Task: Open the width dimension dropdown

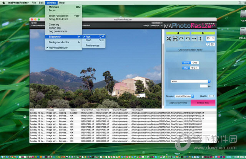Action: (x=191, y=81)
